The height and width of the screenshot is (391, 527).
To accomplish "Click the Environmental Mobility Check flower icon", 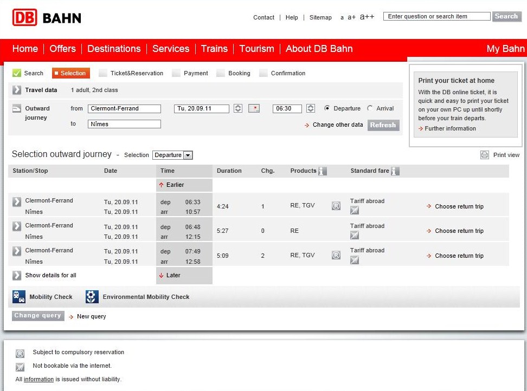I will 92,297.
